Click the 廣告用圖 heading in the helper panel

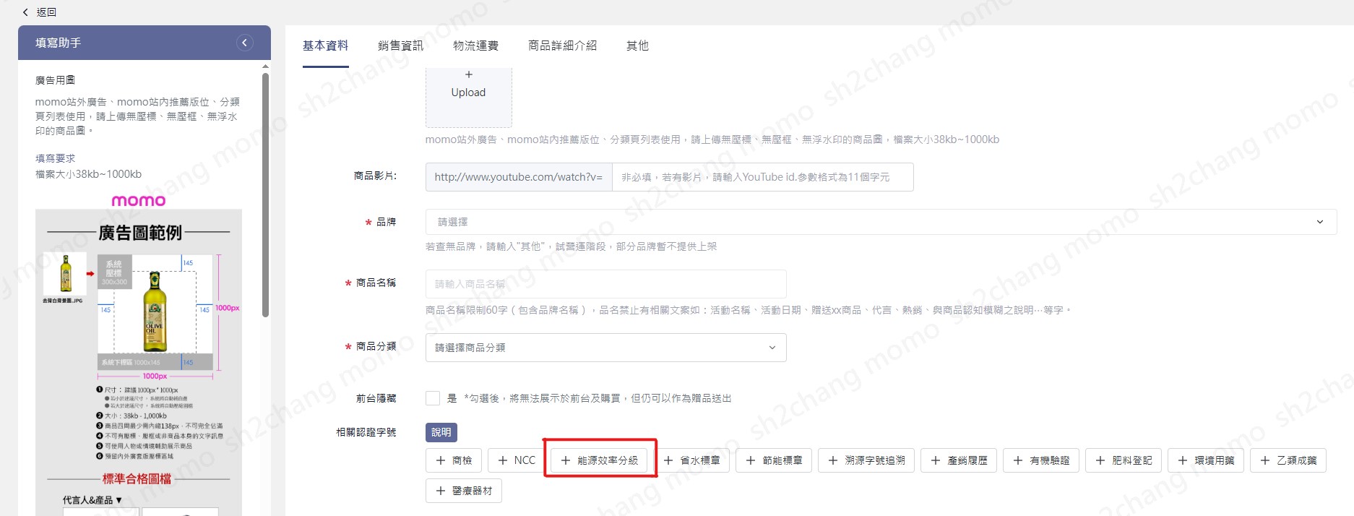click(55, 80)
